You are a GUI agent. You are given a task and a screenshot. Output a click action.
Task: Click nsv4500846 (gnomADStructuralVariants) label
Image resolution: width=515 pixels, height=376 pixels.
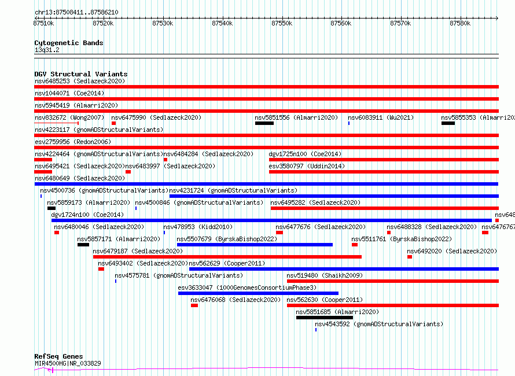click(x=199, y=202)
